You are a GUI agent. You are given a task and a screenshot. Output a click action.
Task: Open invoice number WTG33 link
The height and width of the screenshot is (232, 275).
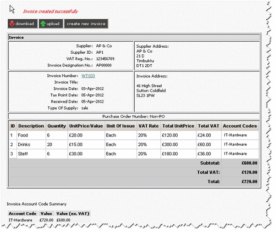(x=88, y=76)
